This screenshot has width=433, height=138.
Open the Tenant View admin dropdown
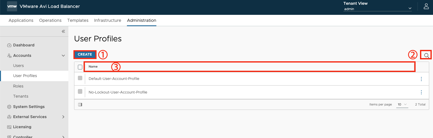point(378,9)
